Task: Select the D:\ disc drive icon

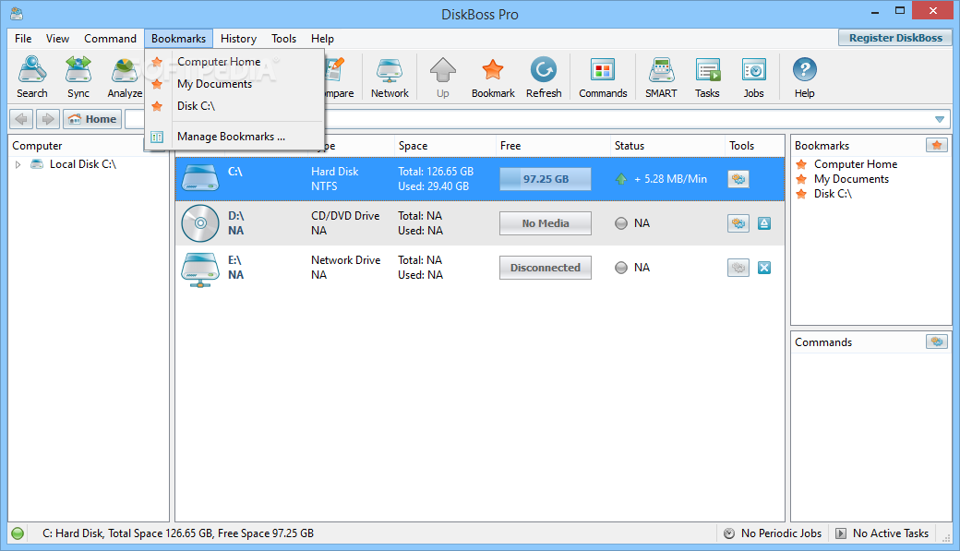Action: (x=200, y=223)
